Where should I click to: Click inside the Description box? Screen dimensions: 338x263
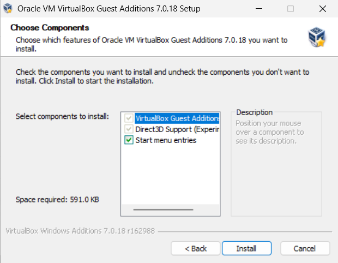coord(276,175)
